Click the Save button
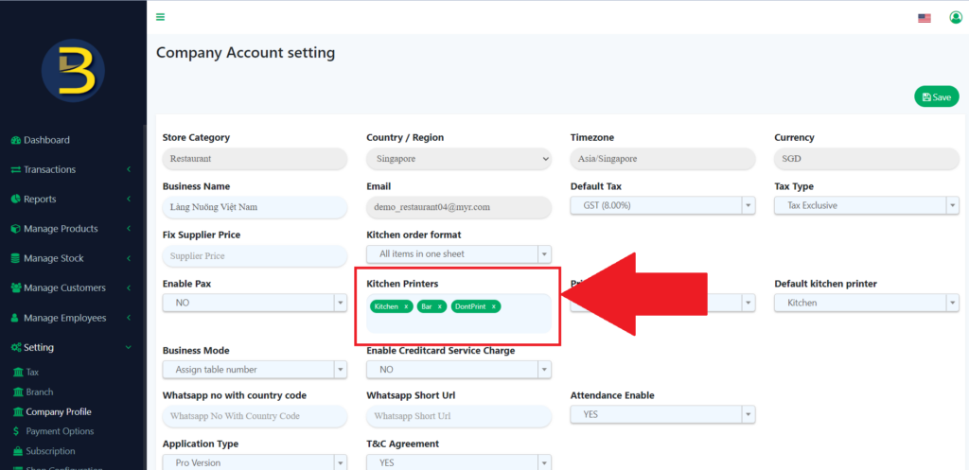This screenshot has width=969, height=470. click(x=936, y=96)
